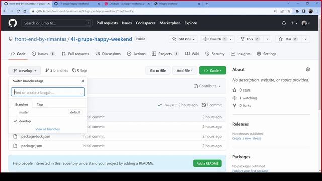Open the browser extensions puzzle icon

297,11
